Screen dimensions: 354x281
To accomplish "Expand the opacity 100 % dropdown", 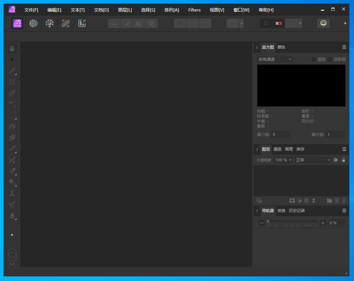I will click(x=284, y=160).
